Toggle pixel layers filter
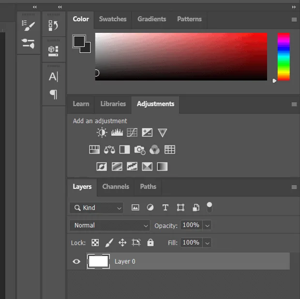Image resolution: width=300 pixels, height=299 pixels. point(135,208)
